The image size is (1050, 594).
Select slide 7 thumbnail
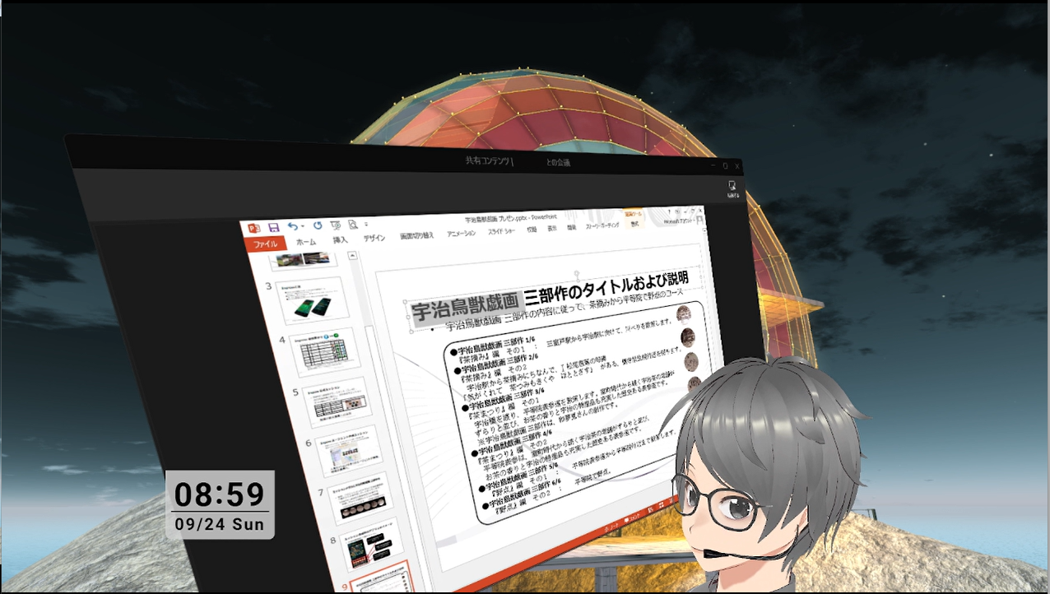pos(360,499)
